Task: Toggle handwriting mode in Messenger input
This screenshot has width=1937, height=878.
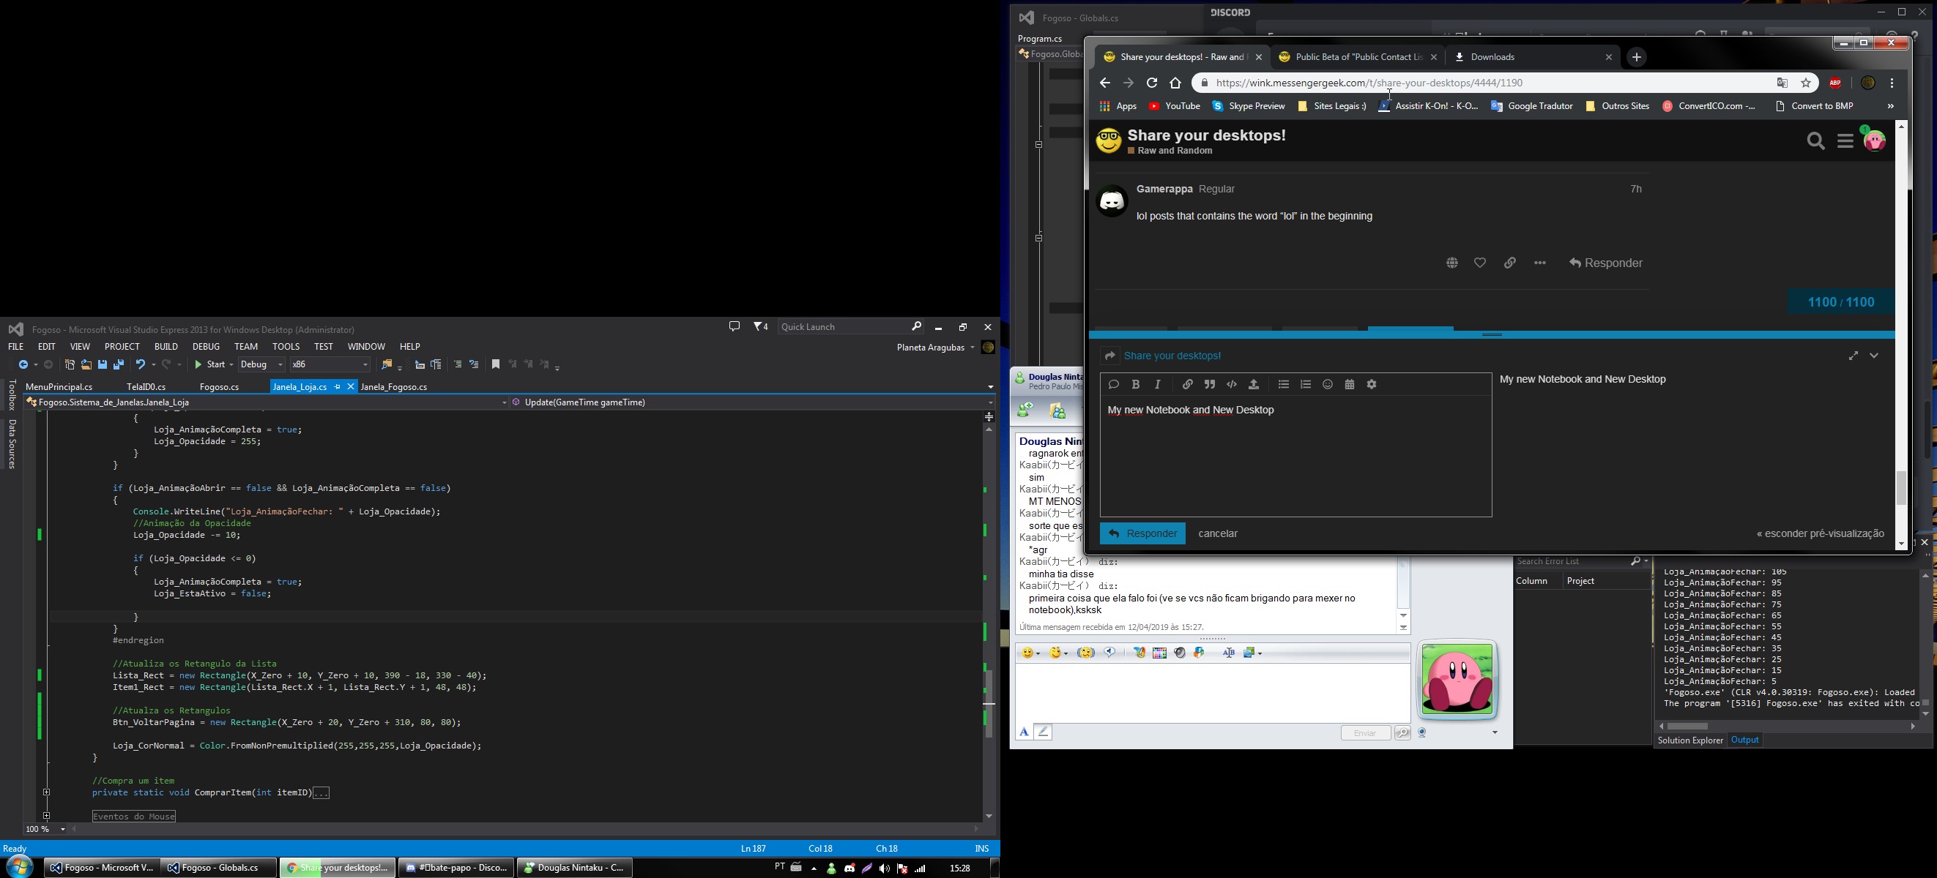Action: 1043,732
